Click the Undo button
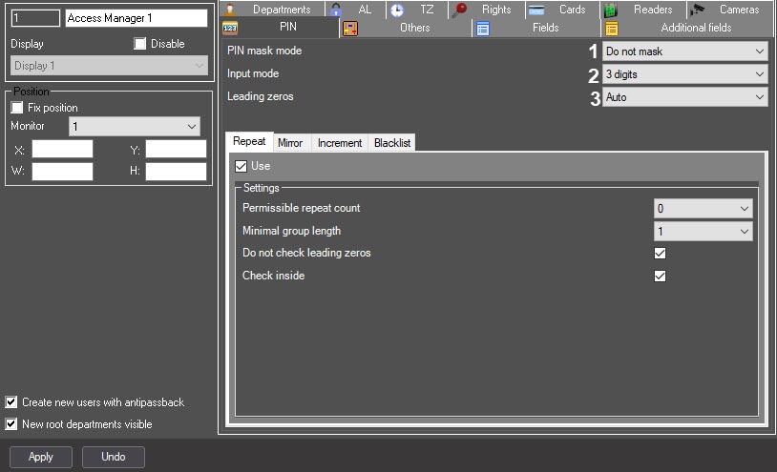 pos(113,457)
